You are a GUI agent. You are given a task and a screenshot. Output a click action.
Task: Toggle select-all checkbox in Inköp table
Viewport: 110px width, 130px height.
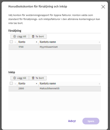tap(11, 83)
